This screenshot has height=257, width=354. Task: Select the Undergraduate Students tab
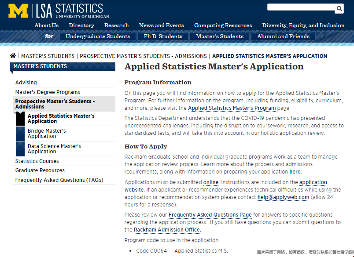coord(98,36)
